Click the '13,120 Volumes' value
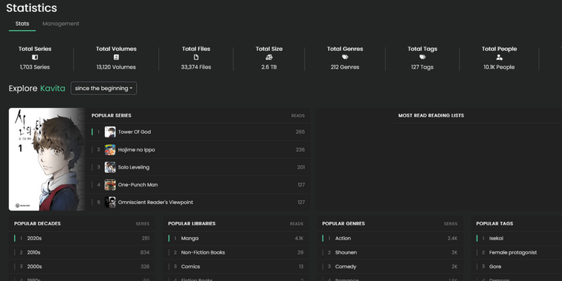Screen dimensions: 562x281 coord(116,67)
